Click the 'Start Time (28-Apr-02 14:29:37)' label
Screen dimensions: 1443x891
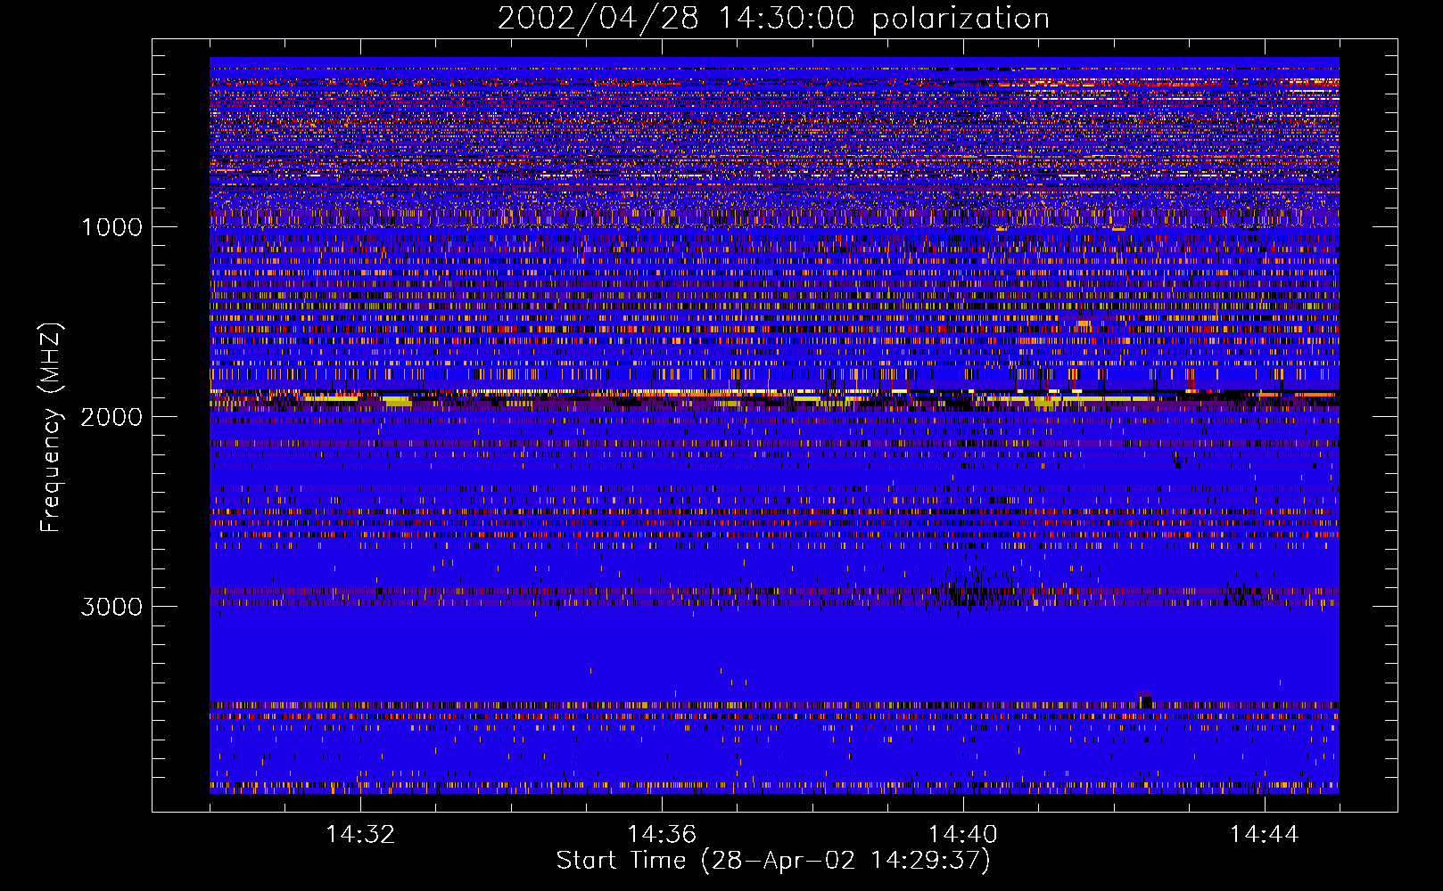click(773, 861)
